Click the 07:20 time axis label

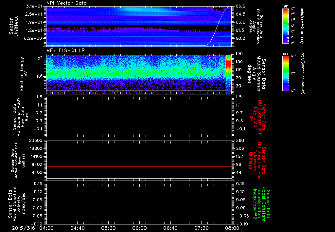(x=201, y=228)
